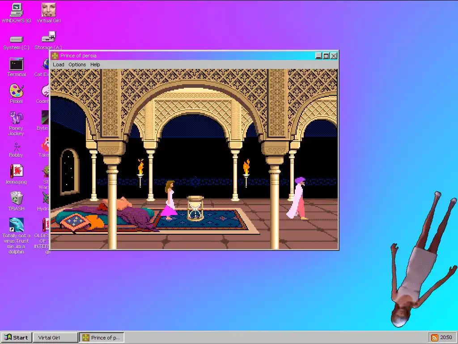Click the Start button on the taskbar

[x=16, y=338]
